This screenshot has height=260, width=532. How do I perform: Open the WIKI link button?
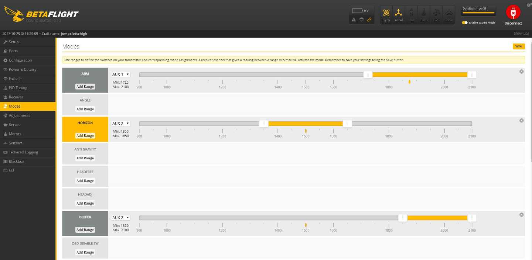[519, 46]
